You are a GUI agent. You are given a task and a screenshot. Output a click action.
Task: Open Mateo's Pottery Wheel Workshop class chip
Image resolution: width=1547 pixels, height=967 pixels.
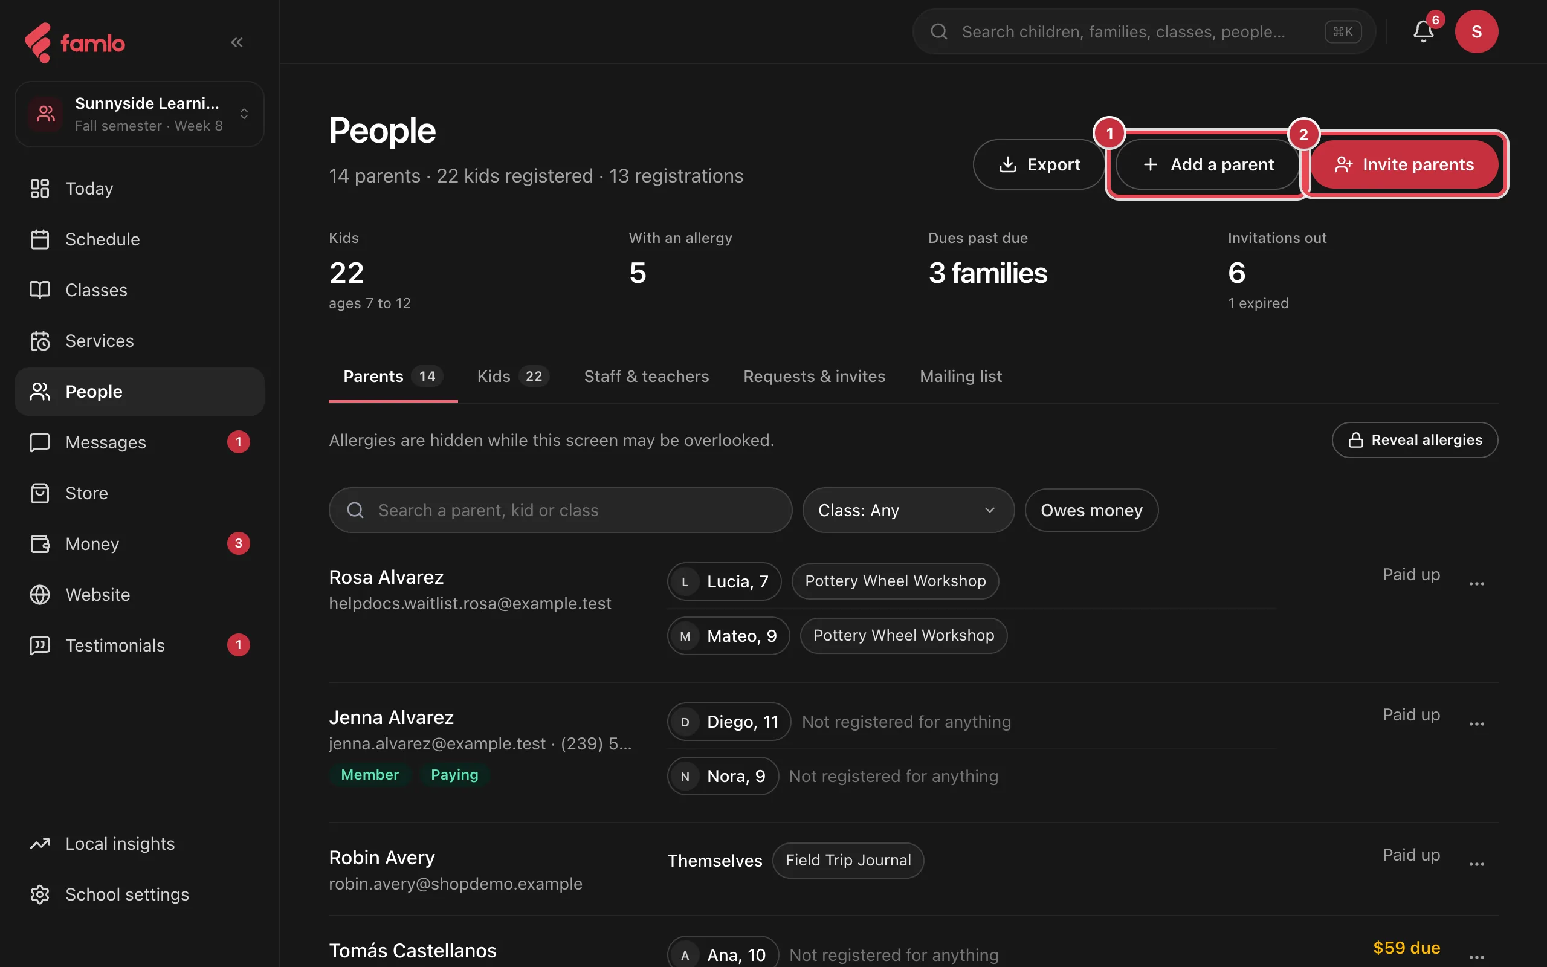pyautogui.click(x=903, y=635)
